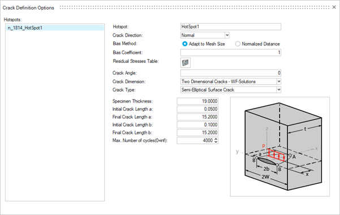The image size is (340, 215).
Task: Click the Crack Type label
Action: [124, 90]
